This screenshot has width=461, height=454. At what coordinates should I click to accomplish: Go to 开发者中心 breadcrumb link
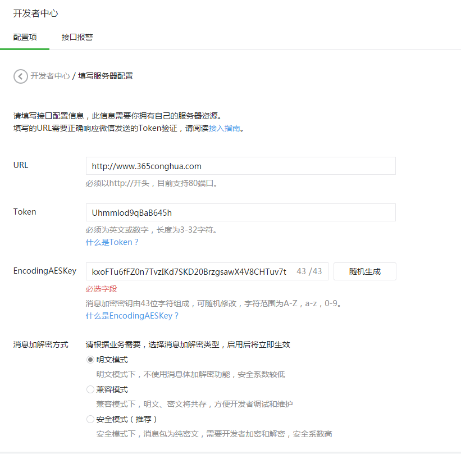(x=51, y=76)
